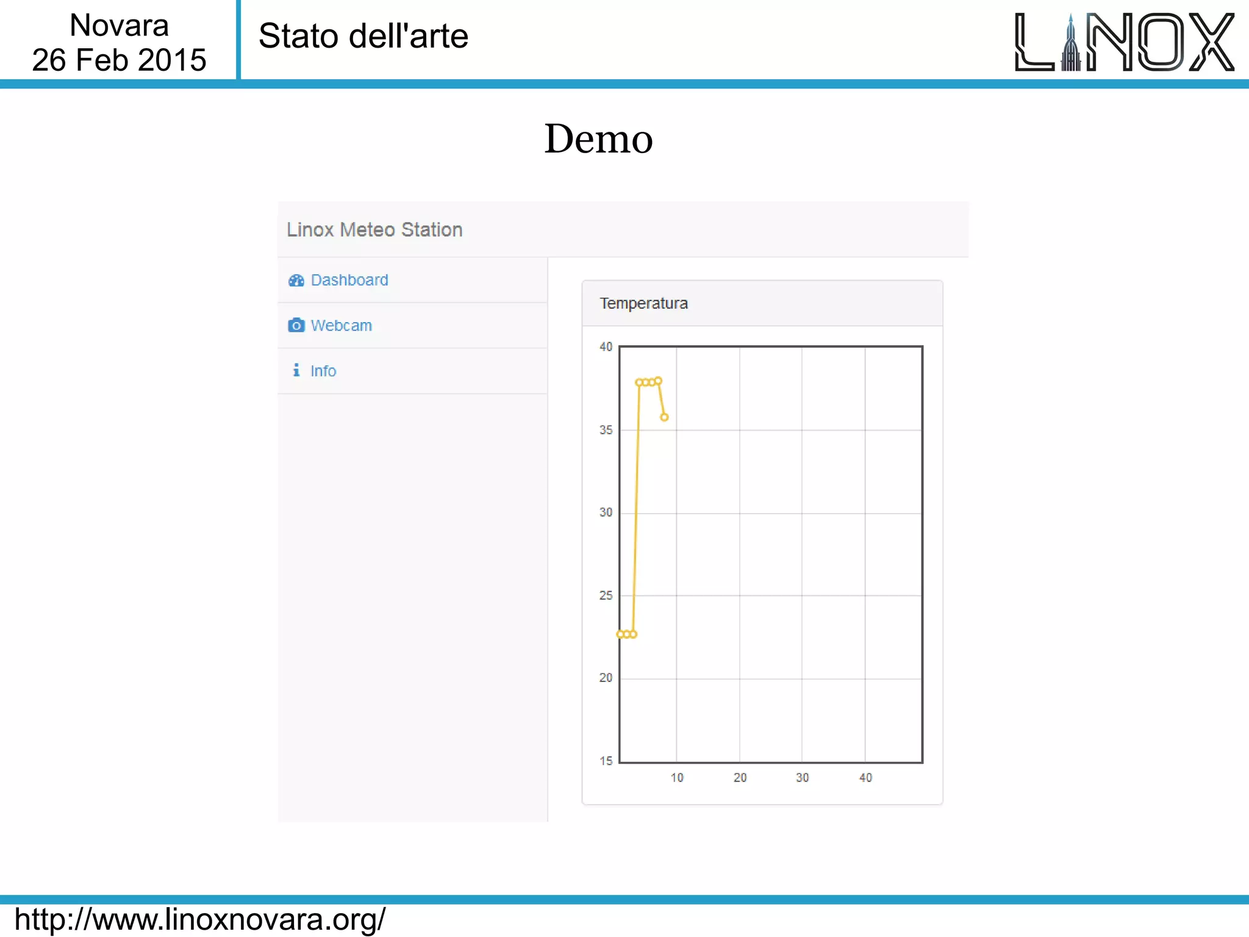Open the Webcam sidebar link
Viewport: 1249px width, 937px height.
341,325
